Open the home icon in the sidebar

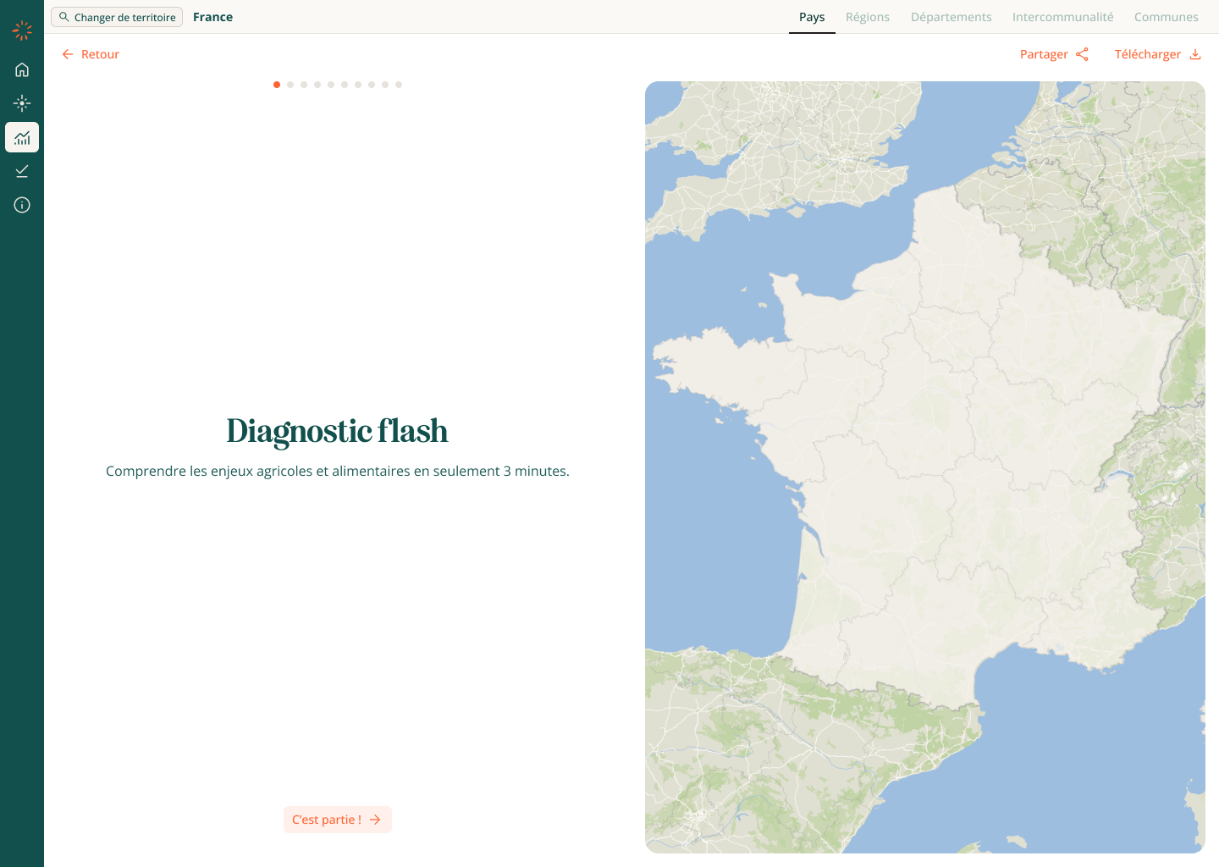point(22,69)
